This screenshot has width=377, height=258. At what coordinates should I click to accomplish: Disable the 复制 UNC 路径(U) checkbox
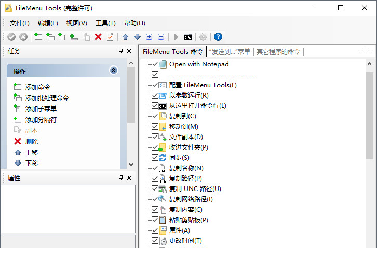pyautogui.click(x=155, y=189)
